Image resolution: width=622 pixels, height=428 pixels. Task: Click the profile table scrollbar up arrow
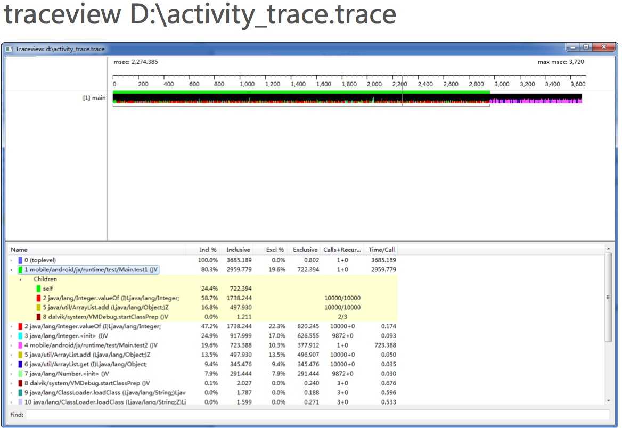pyautogui.click(x=609, y=249)
